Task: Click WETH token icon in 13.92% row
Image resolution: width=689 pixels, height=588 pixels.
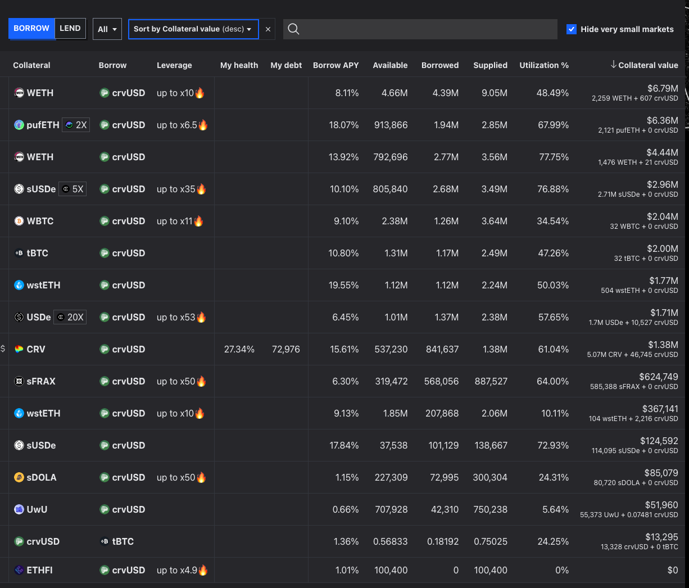Action: click(19, 157)
